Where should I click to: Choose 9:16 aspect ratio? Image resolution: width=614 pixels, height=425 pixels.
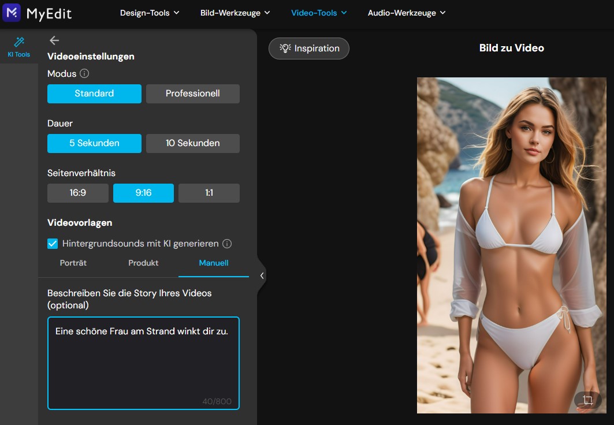coord(143,193)
